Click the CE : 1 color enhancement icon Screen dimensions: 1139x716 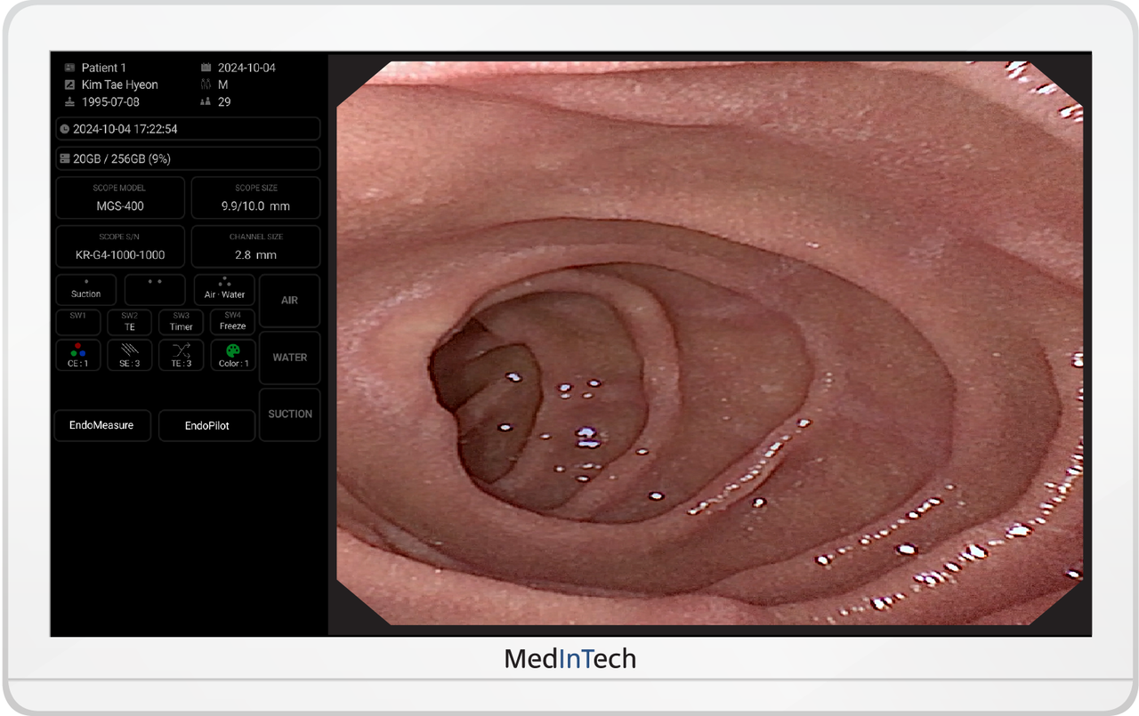[78, 350]
